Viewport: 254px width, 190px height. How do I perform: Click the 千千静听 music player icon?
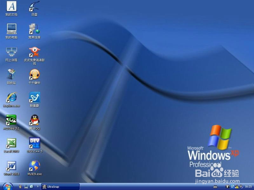tap(34, 77)
